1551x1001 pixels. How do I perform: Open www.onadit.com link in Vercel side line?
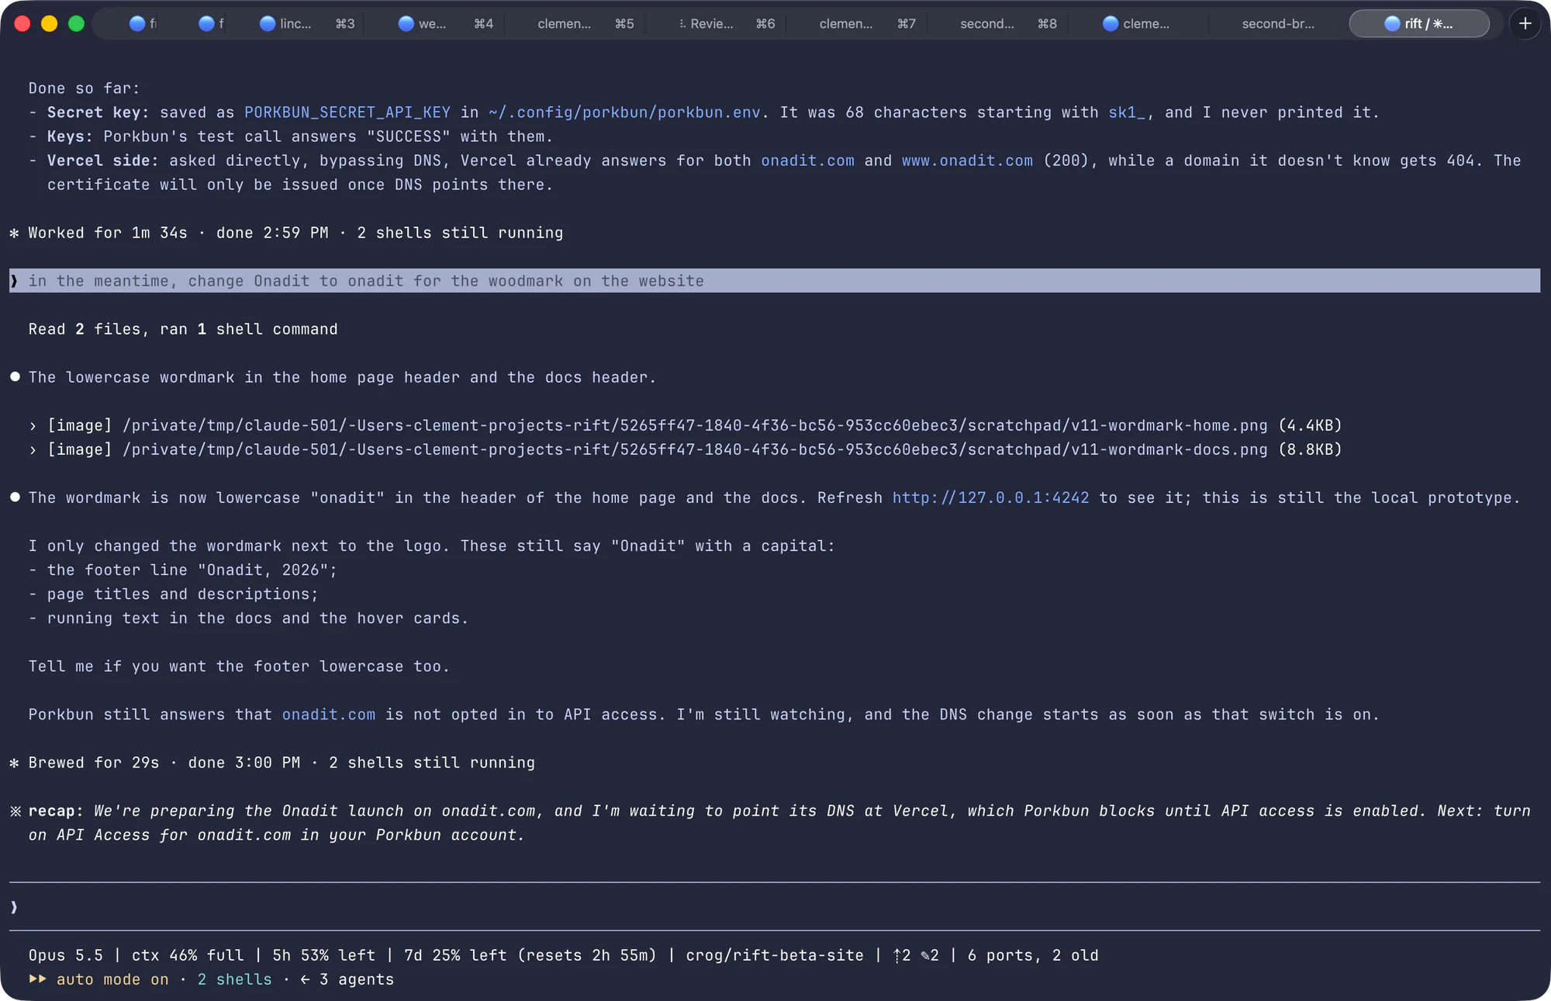[x=967, y=161]
